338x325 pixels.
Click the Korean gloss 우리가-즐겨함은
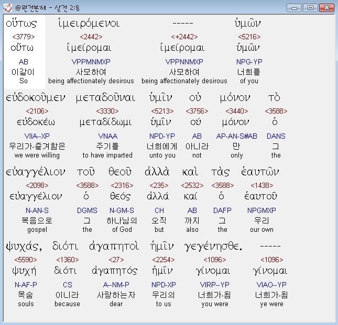click(x=37, y=147)
